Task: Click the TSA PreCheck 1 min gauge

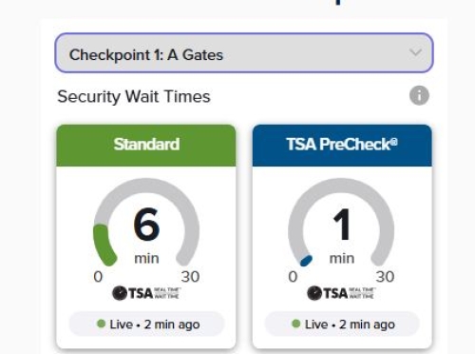Action: tap(341, 222)
